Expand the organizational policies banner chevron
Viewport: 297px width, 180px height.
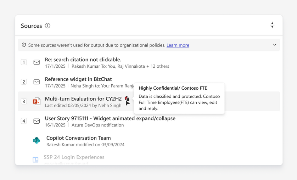(275, 45)
